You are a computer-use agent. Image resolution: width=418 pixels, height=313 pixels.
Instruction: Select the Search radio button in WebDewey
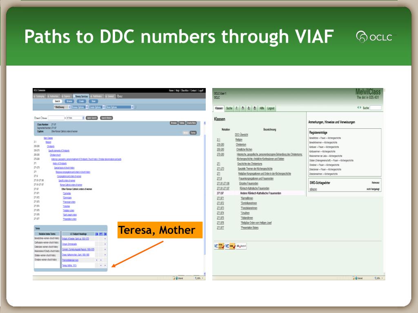pos(35,118)
